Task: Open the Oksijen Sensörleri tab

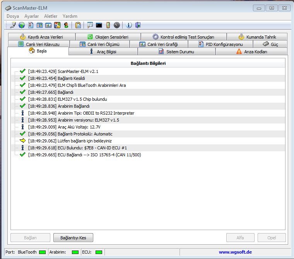Action: (108, 37)
